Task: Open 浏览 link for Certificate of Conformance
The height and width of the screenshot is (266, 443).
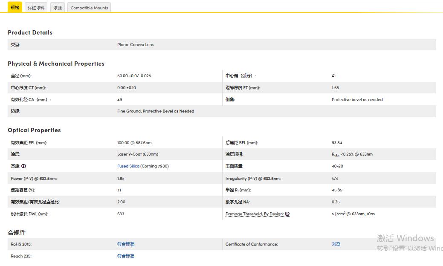Action: pyautogui.click(x=336, y=244)
